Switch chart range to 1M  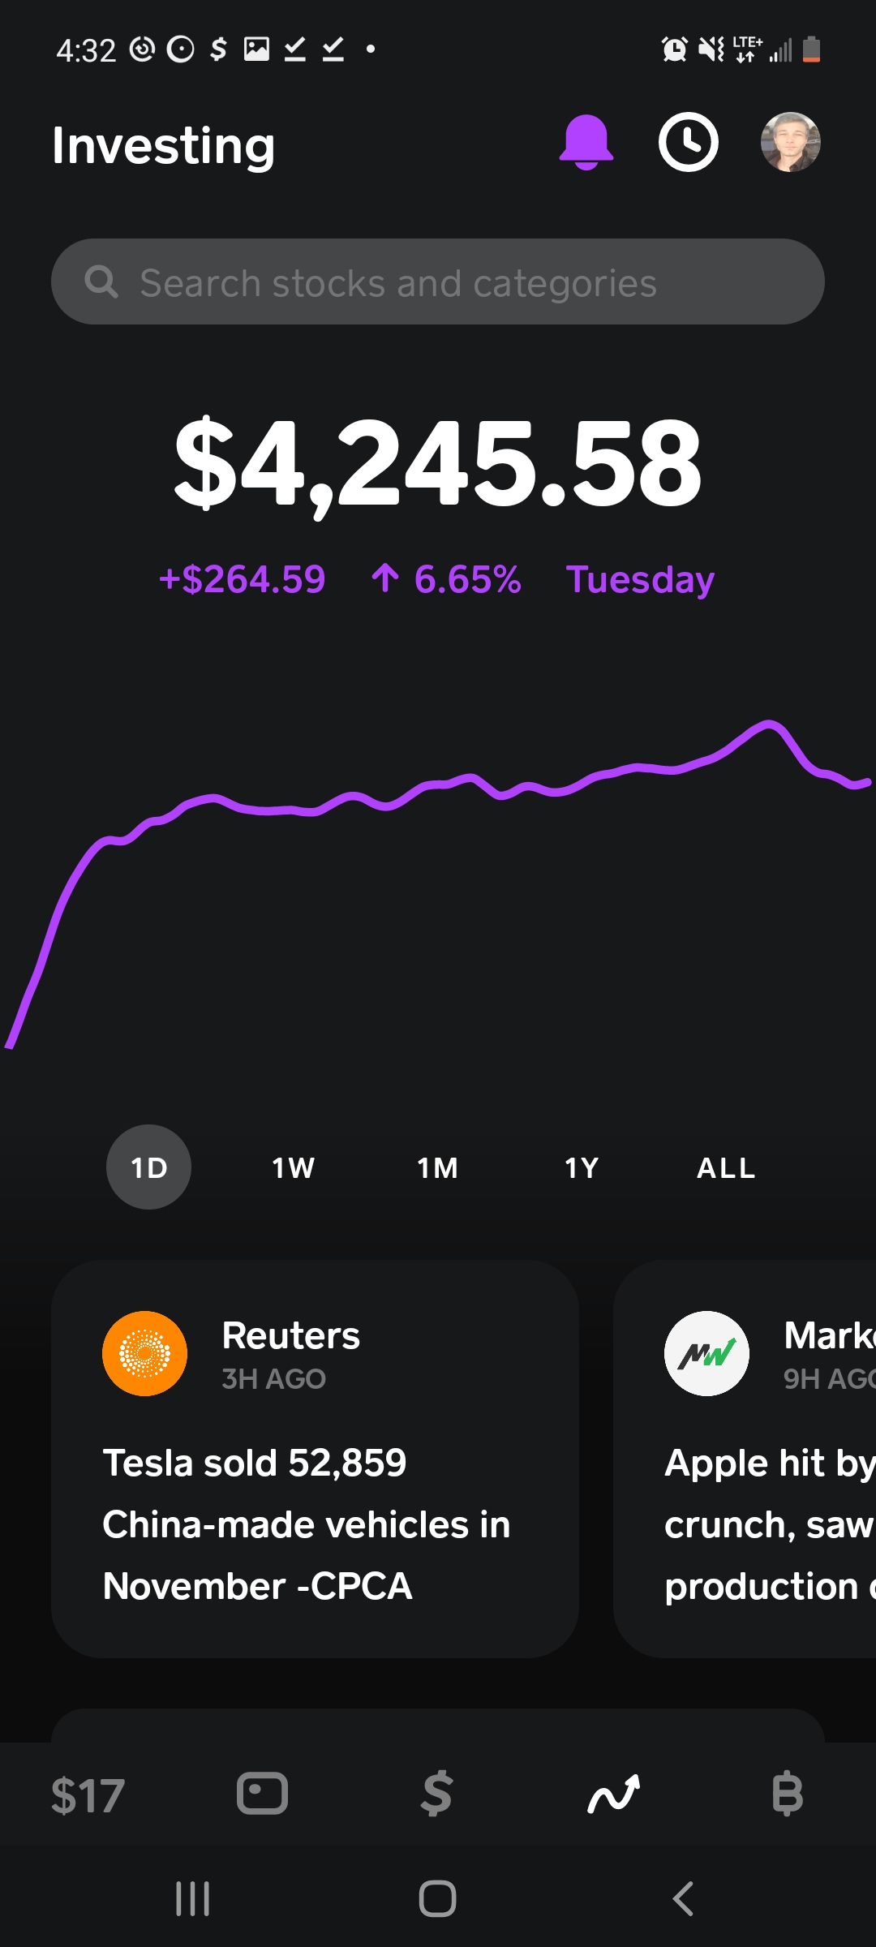tap(437, 1167)
